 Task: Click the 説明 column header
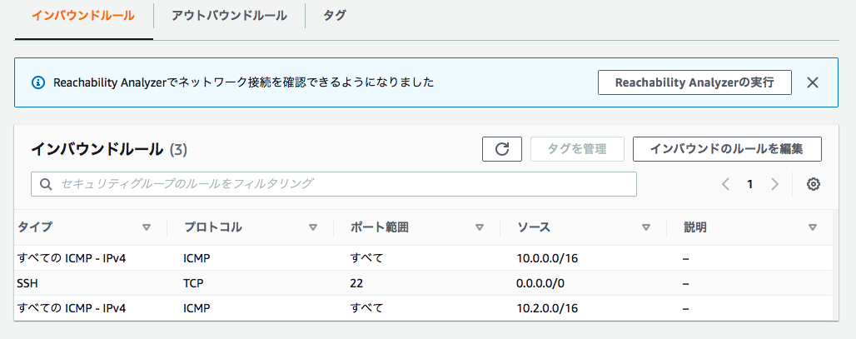695,227
